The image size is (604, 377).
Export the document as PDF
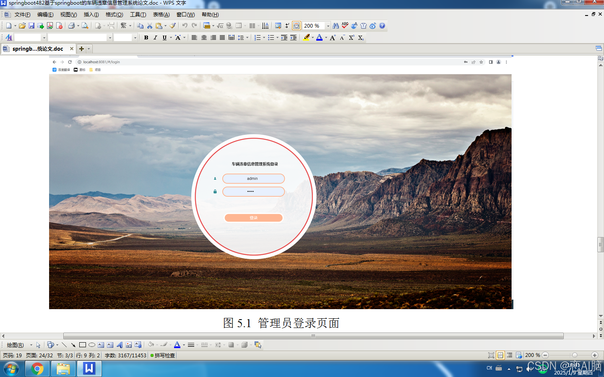click(50, 26)
